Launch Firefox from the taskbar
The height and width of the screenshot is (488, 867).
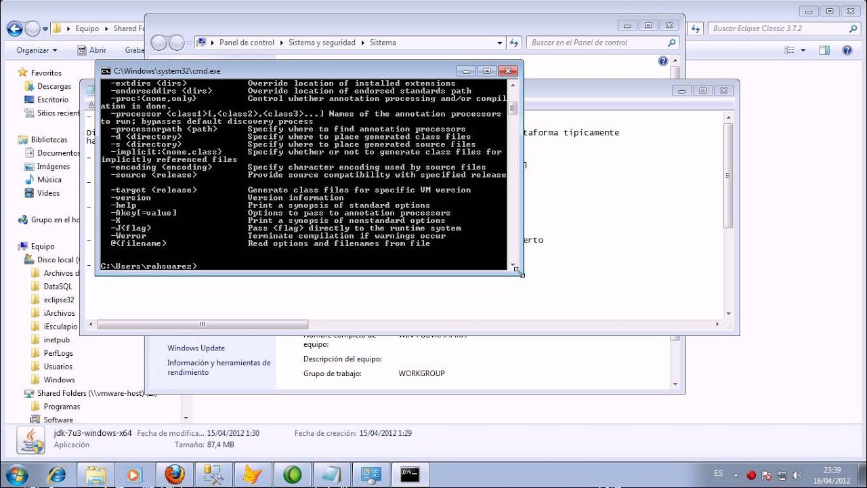174,474
